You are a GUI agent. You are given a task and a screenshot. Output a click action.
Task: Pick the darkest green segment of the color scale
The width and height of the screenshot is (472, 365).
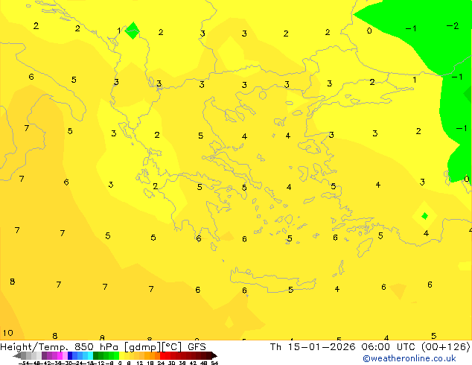click(95, 355)
